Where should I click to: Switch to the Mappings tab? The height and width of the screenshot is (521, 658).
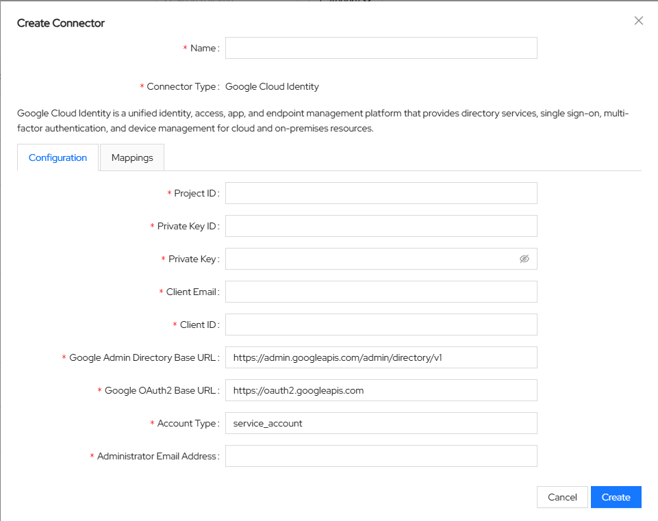[x=132, y=157]
